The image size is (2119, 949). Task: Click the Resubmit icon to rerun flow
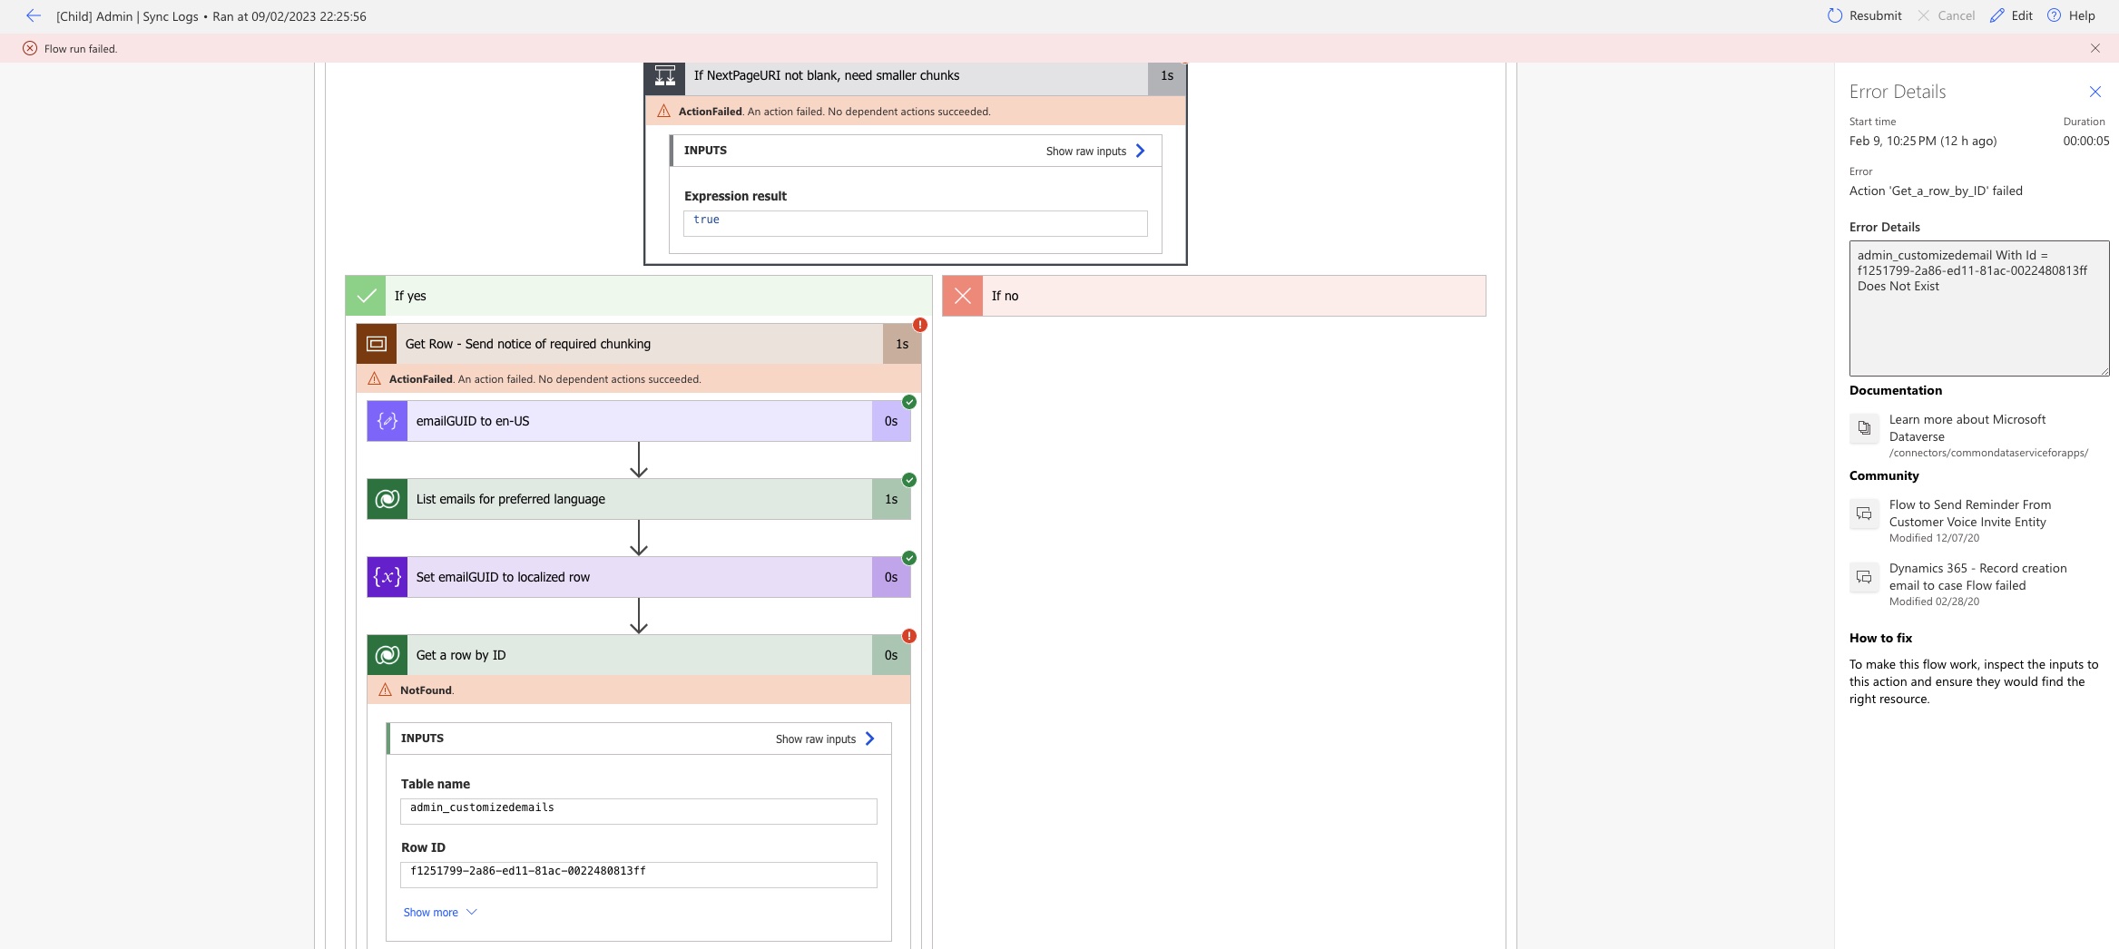tap(1834, 15)
